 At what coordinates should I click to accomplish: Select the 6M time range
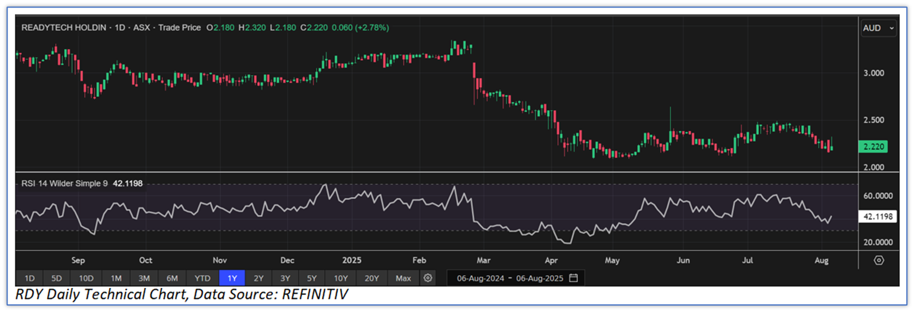tap(172, 277)
